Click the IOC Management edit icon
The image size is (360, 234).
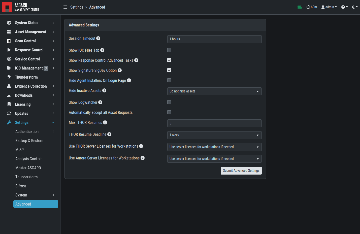click(9, 68)
